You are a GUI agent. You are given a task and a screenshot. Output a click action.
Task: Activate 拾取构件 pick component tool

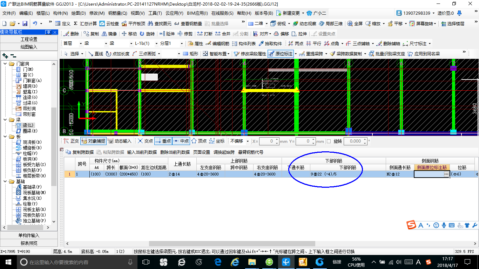pos(270,43)
